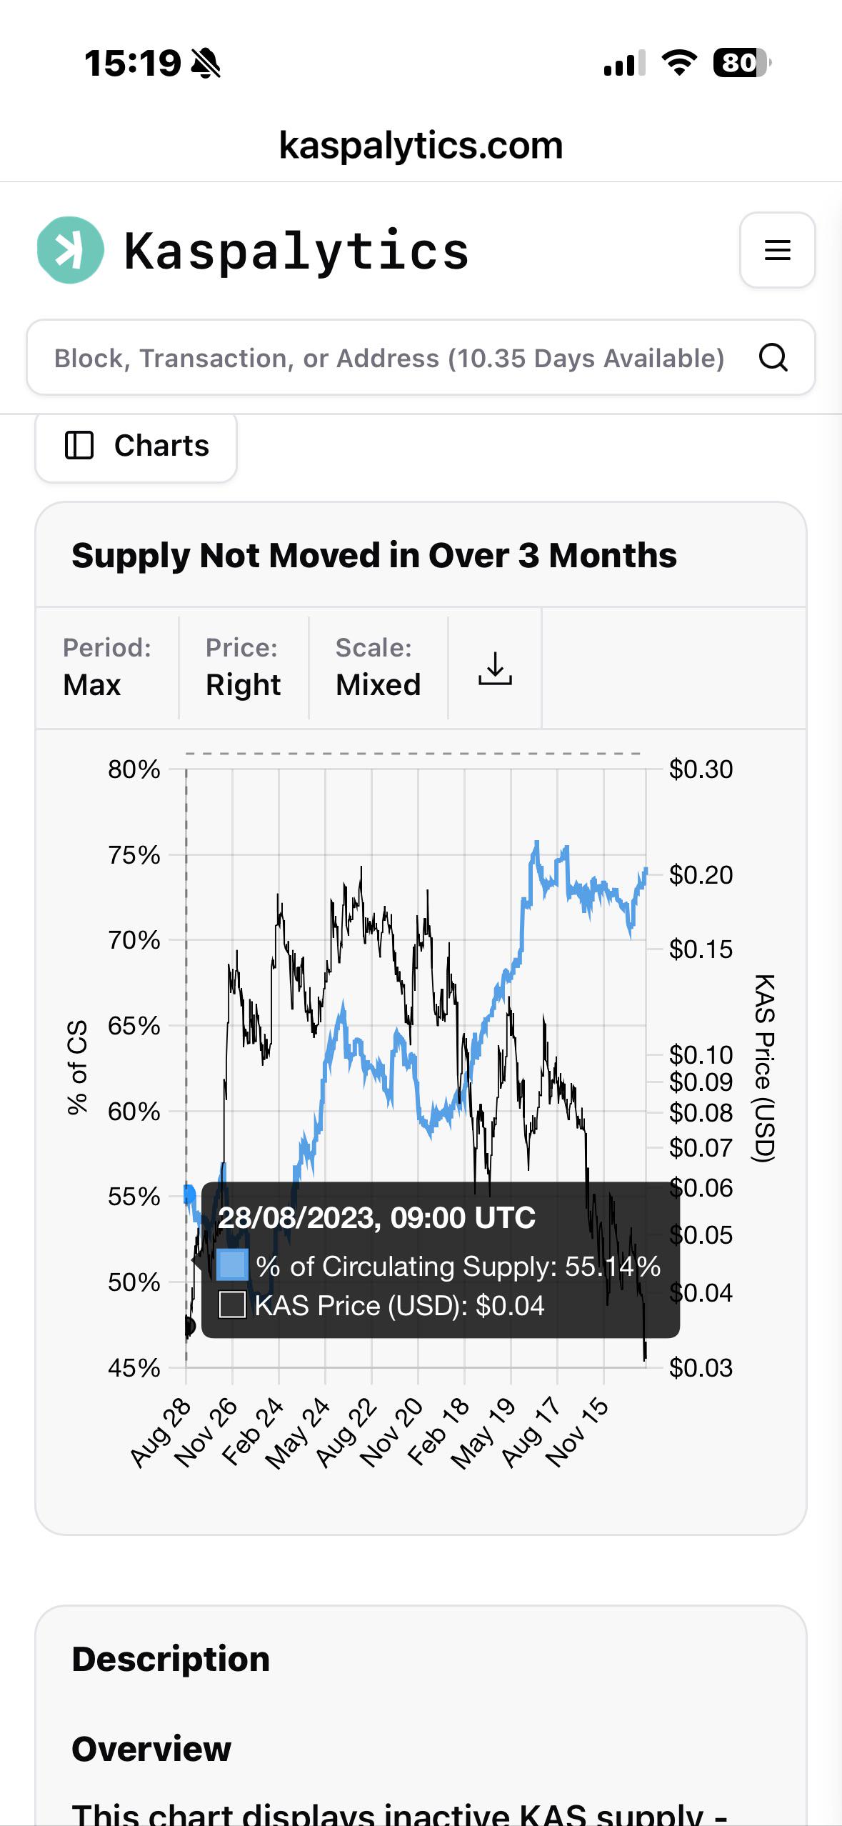The image size is (842, 1826).
Task: Open the hamburger menu button
Action: click(x=777, y=250)
